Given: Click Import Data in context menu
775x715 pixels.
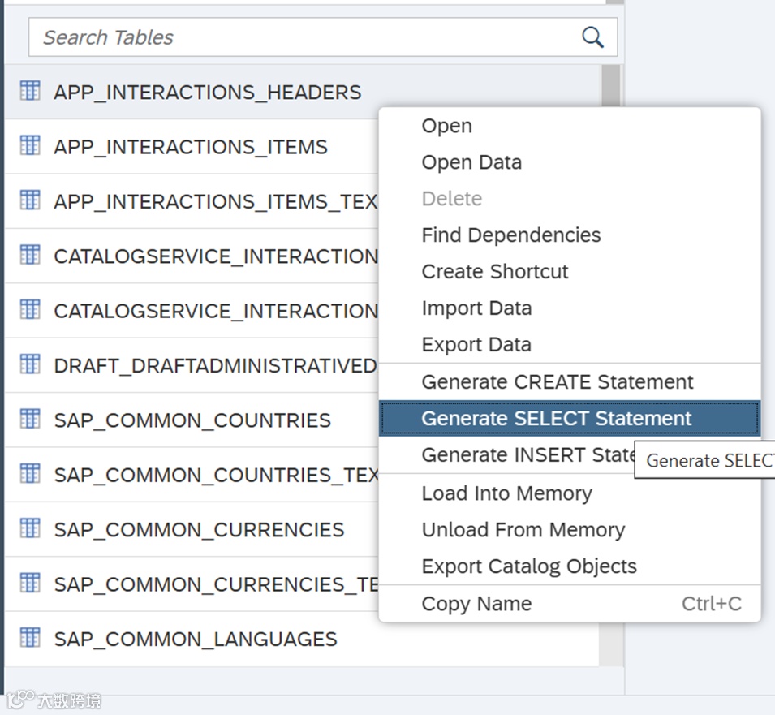Looking at the screenshot, I should tap(476, 308).
